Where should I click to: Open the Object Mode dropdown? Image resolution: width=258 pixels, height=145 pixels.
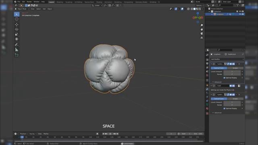(x=22, y=9)
